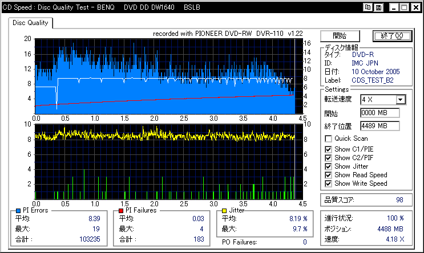The height and width of the screenshot is (253, 424).
Task: Click the date value 10 October 2005
Action: pos(375,72)
